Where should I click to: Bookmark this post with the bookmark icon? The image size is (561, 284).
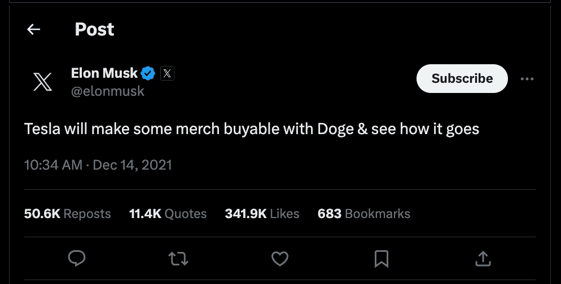tap(382, 259)
